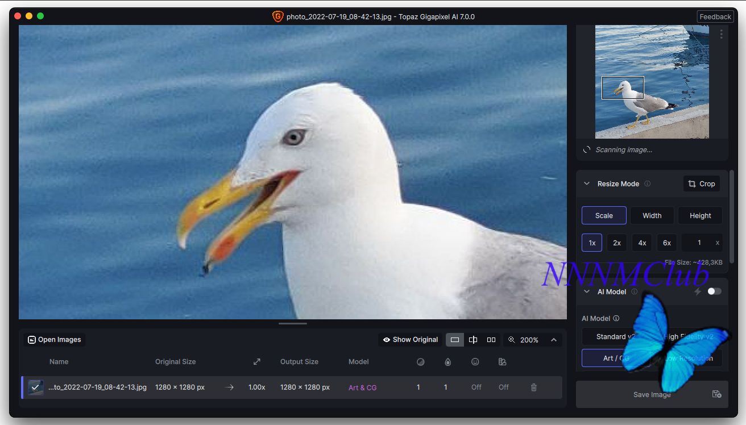Switch to single view mode
This screenshot has width=746, height=425.
455,340
